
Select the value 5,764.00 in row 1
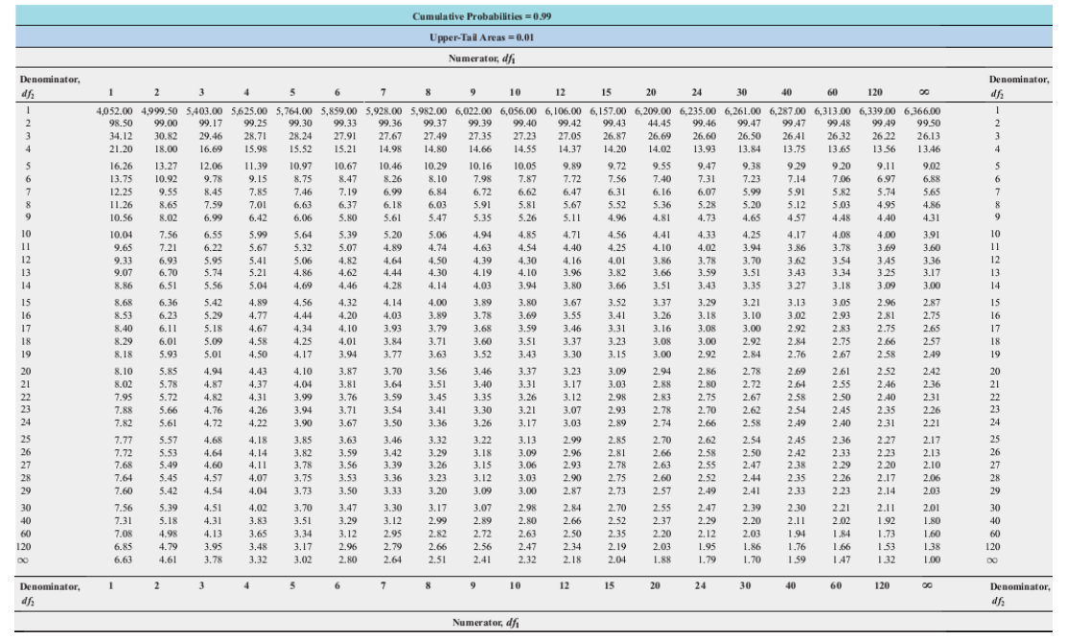pos(293,111)
